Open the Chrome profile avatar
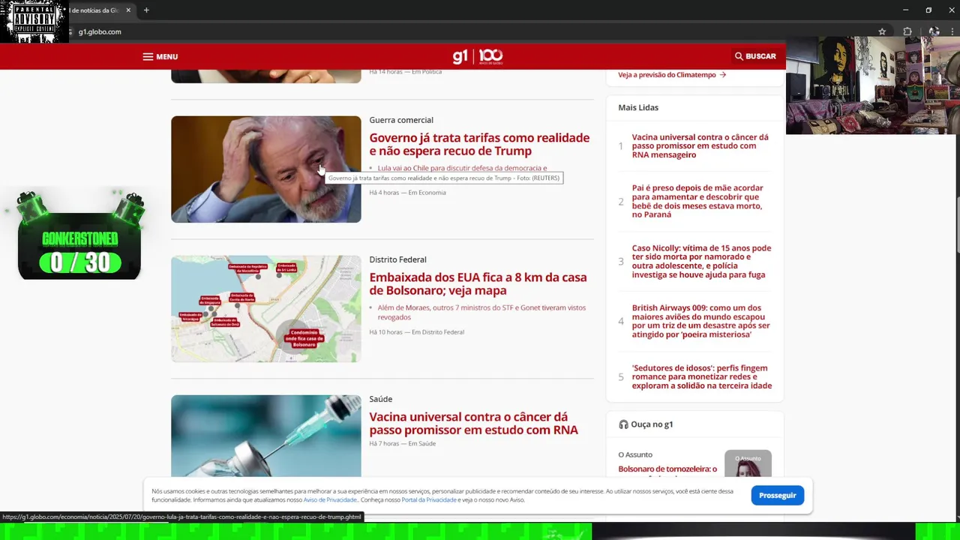 (934, 31)
